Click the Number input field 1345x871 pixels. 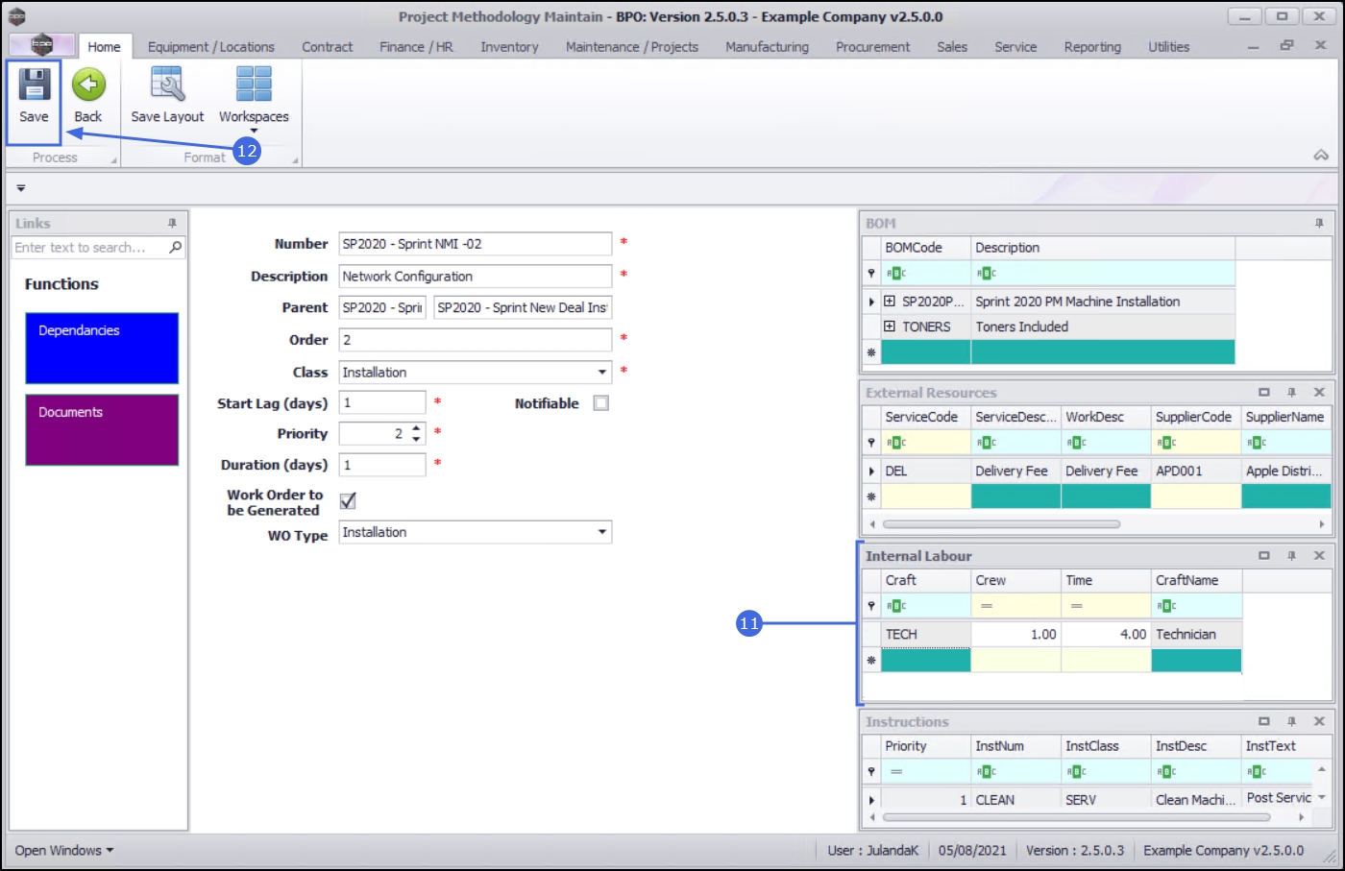coord(476,244)
